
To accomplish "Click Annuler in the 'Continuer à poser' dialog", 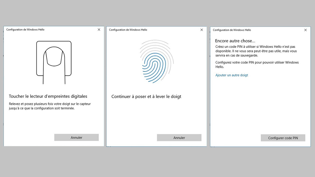I will click(x=179, y=138).
